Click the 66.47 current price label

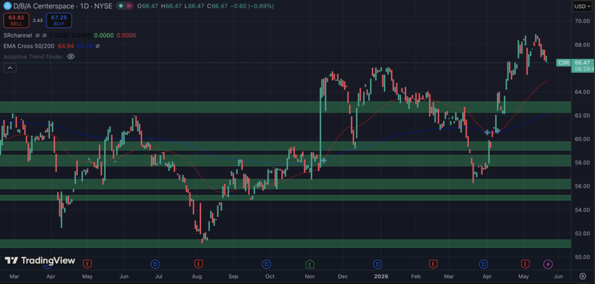(x=582, y=63)
